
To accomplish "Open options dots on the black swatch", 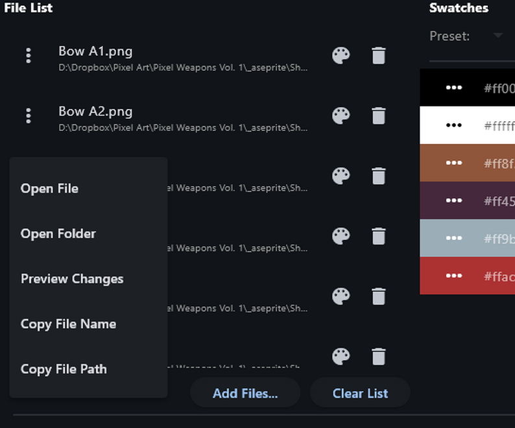I will pyautogui.click(x=454, y=88).
